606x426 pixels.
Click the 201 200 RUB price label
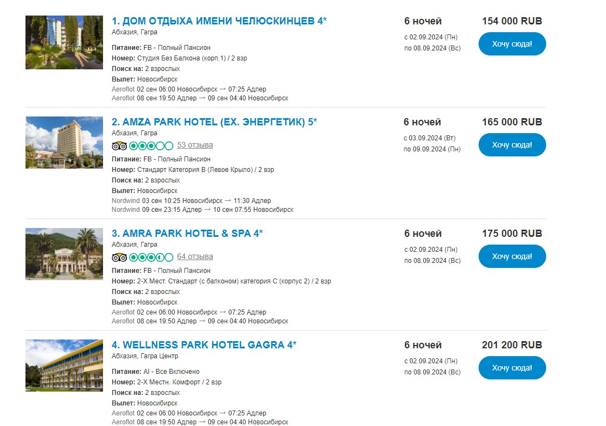click(512, 345)
